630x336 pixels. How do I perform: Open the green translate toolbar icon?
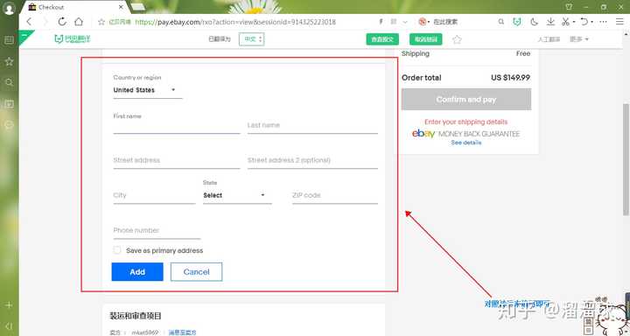tap(517, 22)
